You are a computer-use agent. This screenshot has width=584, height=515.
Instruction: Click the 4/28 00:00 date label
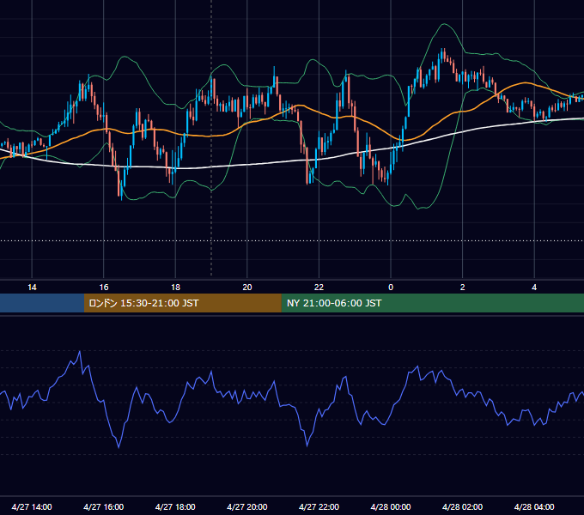coord(391,506)
